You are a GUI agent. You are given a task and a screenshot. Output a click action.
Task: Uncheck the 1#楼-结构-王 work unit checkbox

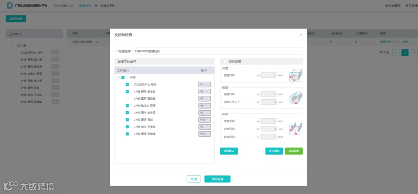[x=127, y=127]
